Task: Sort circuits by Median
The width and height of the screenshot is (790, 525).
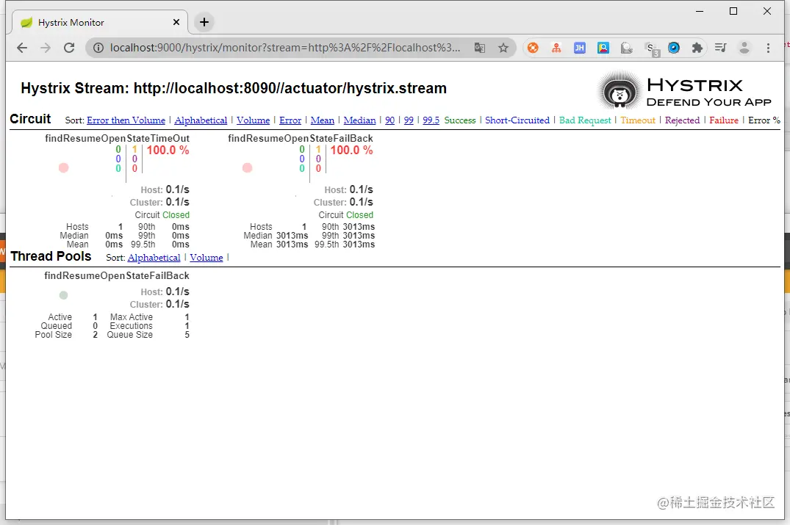Action: click(x=360, y=120)
